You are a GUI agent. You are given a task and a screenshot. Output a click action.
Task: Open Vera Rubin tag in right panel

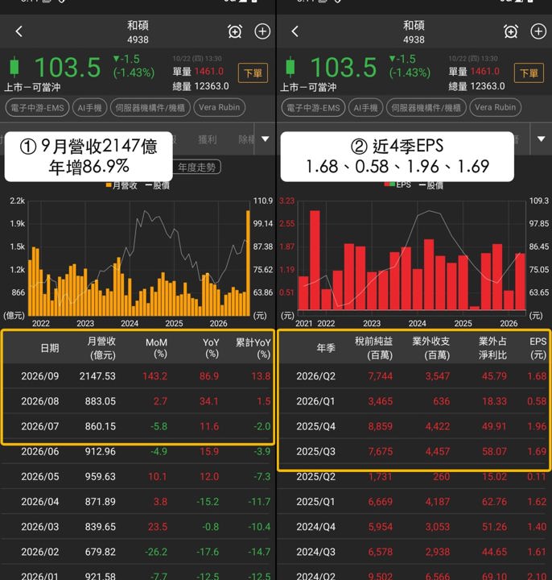click(496, 108)
